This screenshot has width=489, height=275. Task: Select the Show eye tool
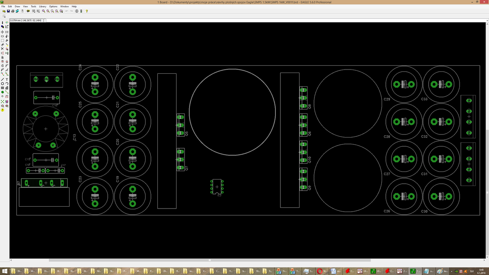click(7, 23)
